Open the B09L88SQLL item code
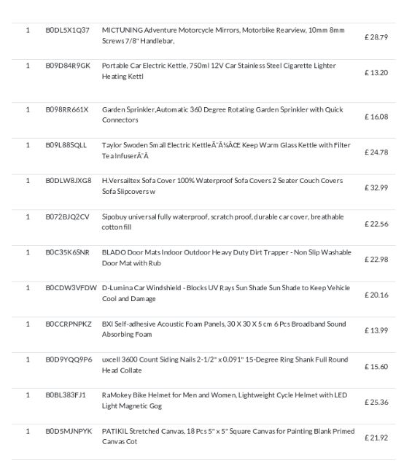Screen dimensions: 404x474 coord(66,145)
